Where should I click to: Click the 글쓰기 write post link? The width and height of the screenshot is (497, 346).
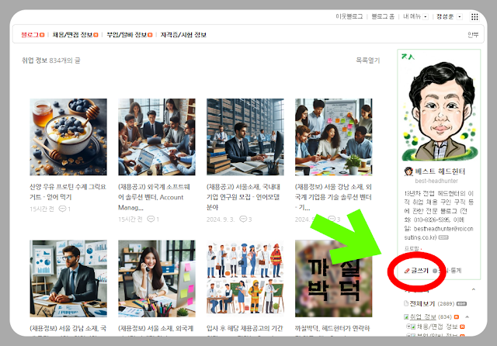coord(419,271)
